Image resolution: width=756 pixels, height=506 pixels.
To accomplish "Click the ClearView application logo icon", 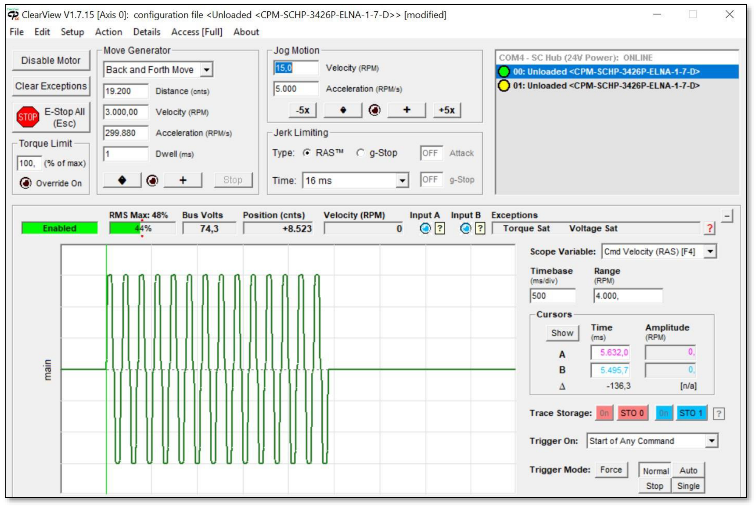I will click(13, 14).
